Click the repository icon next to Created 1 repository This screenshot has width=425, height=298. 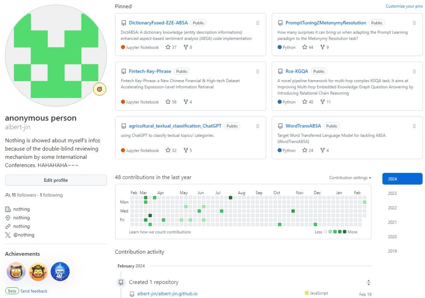coord(121,282)
